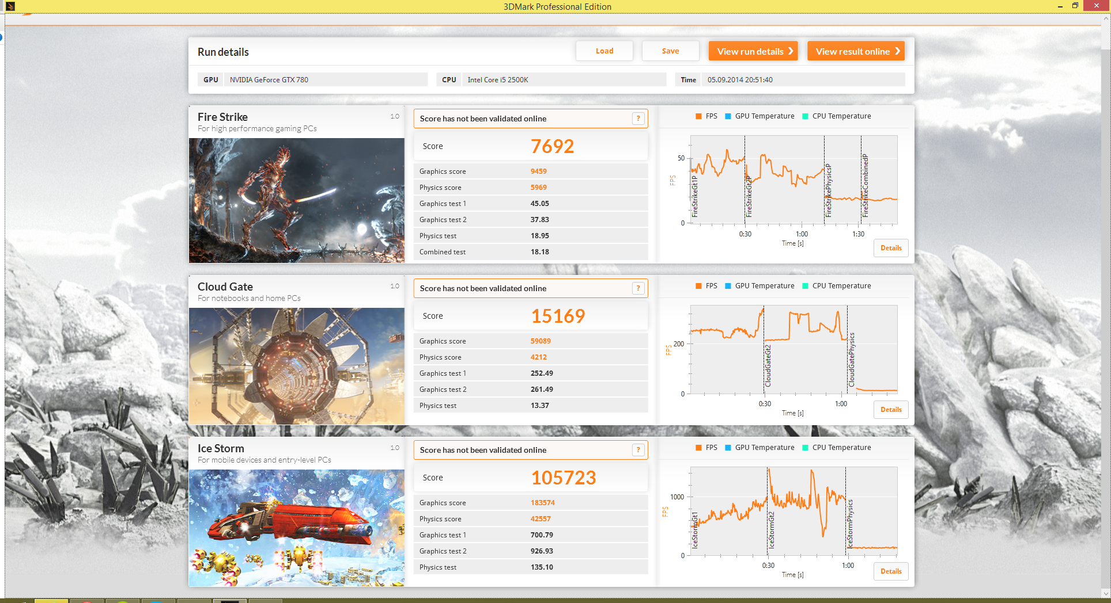Click the Cloud Gate FPS graph

793,349
